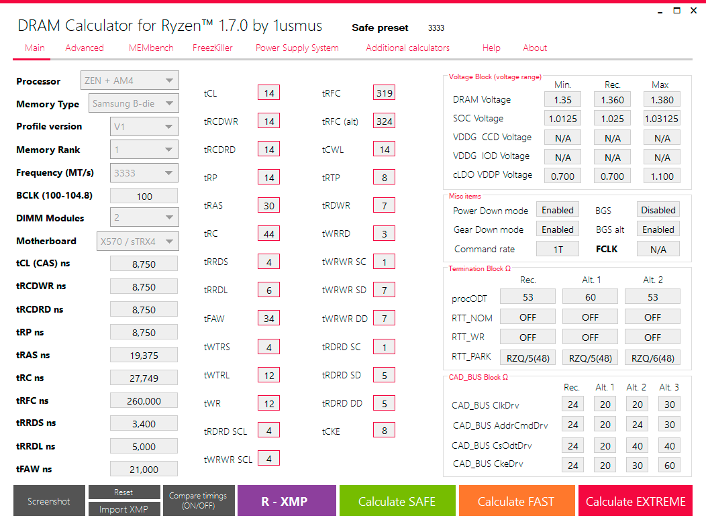Click the R - XMP button
706x530 pixels.
pos(287,500)
